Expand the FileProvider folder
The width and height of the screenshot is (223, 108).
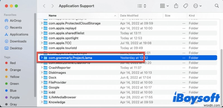click(x=42, y=82)
